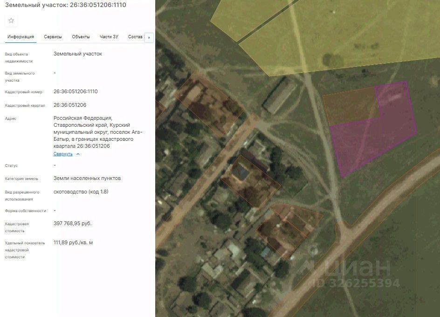Click the long gray barn building on map
The width and height of the screenshot is (440, 317).
[279, 96]
